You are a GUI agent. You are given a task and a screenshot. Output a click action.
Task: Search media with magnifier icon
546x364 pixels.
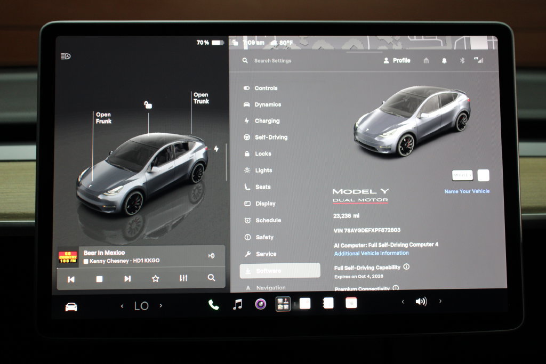tap(211, 278)
